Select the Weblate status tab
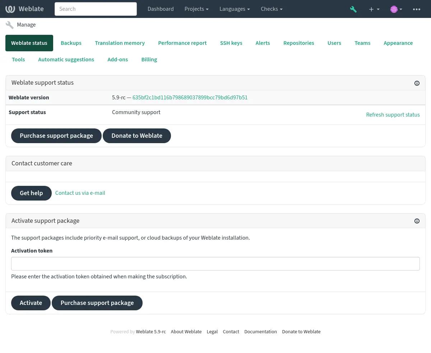 coord(29,43)
